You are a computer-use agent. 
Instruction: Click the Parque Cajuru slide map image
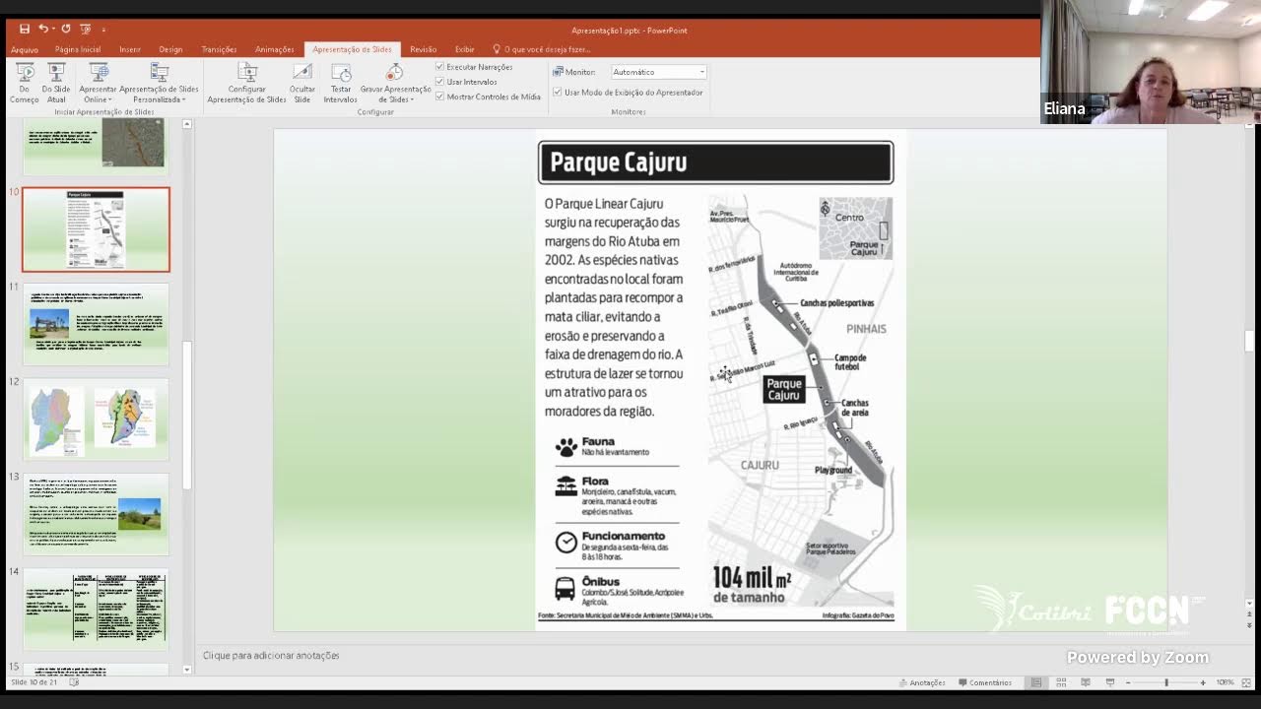tap(800, 402)
